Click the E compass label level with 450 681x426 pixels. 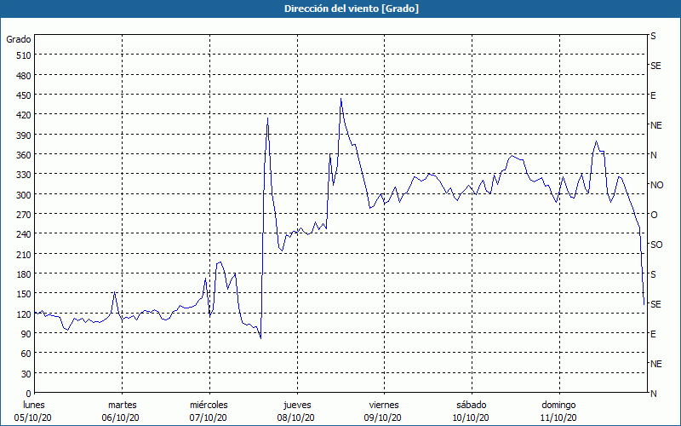653,95
